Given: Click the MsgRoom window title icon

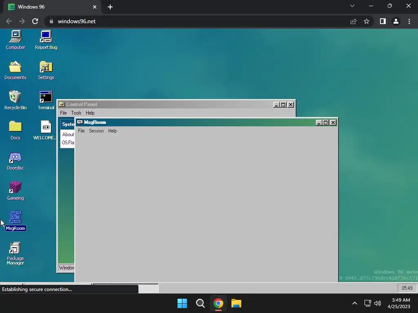Looking at the screenshot, I should tap(80, 122).
